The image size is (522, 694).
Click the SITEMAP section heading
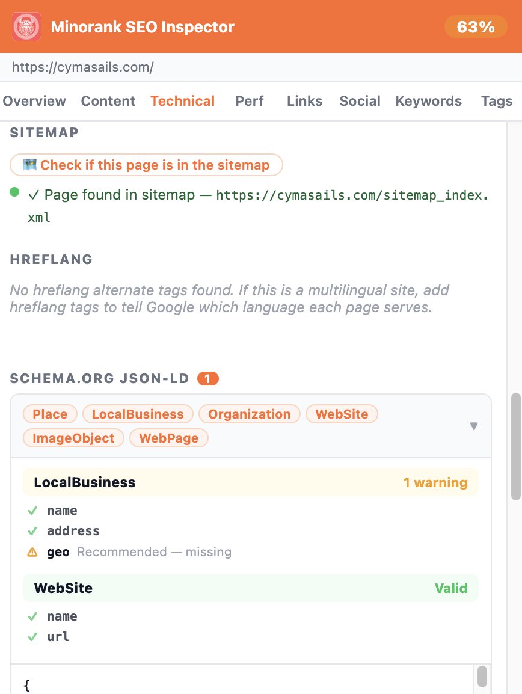(45, 132)
